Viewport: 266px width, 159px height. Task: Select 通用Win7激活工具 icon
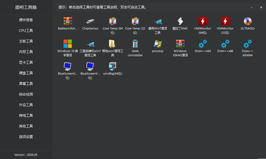click(x=157, y=21)
